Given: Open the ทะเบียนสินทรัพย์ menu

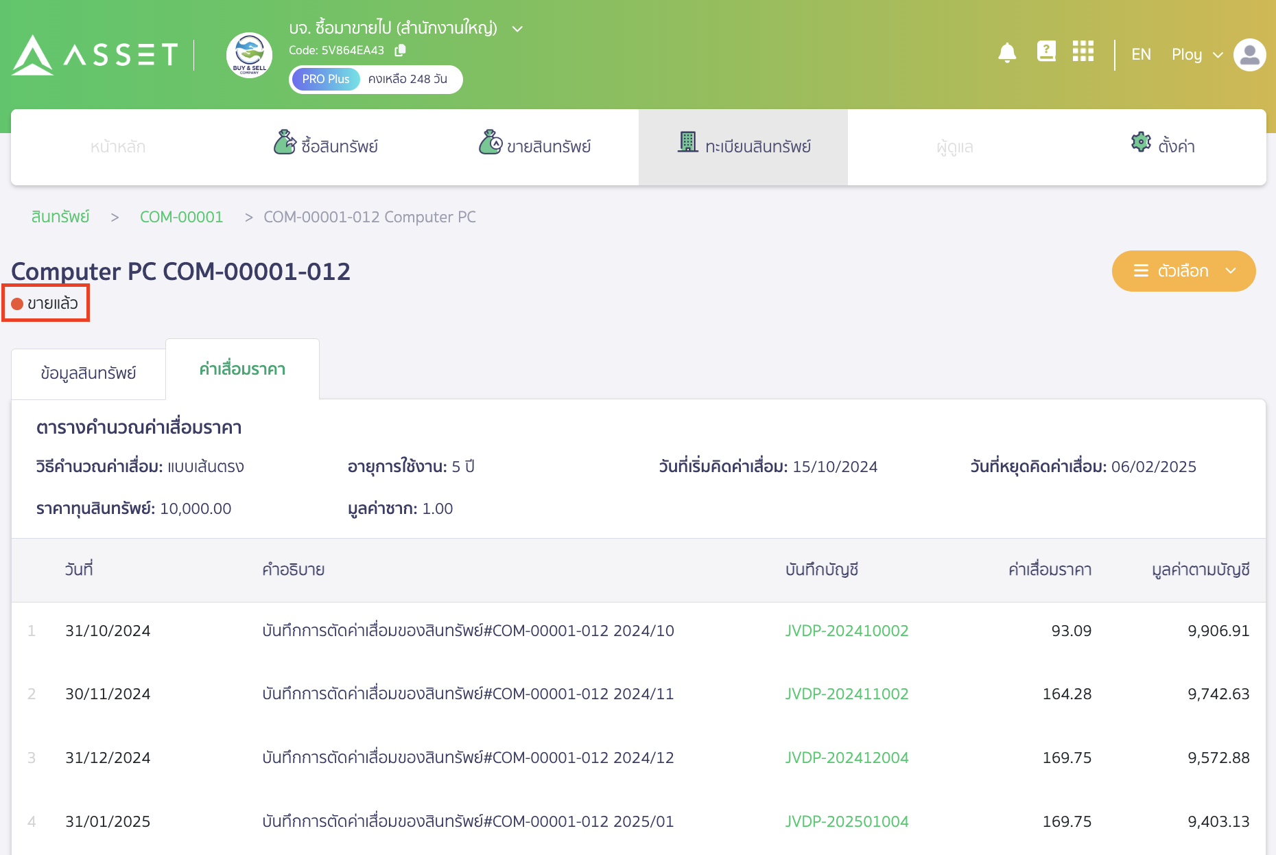Looking at the screenshot, I should click(x=744, y=145).
